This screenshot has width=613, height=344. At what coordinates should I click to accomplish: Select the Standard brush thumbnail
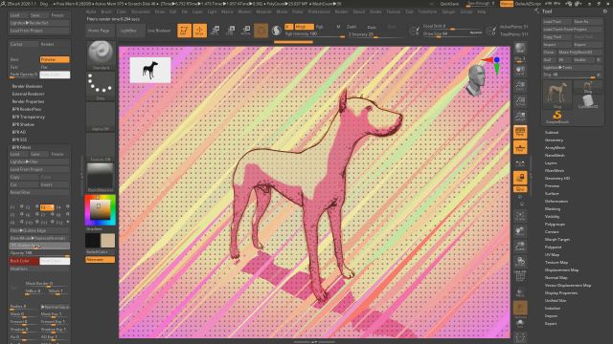coord(101,54)
